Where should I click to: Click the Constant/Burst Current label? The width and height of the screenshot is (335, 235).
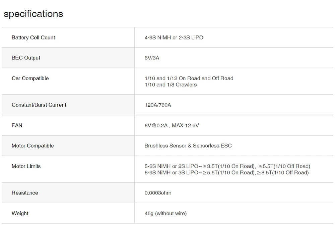coord(39,105)
